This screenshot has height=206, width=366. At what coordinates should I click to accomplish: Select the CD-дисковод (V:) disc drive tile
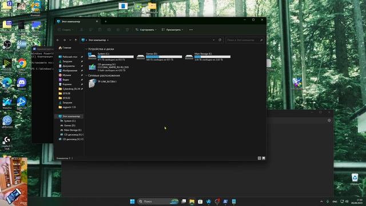109,68
